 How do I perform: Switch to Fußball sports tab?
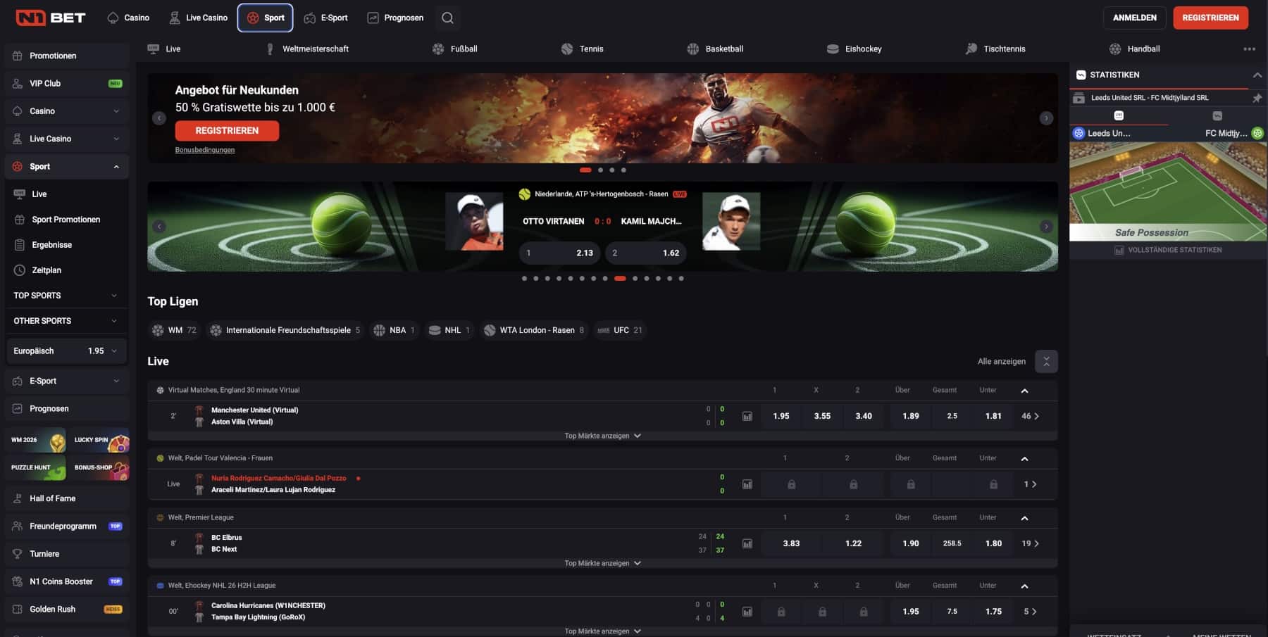(x=455, y=49)
